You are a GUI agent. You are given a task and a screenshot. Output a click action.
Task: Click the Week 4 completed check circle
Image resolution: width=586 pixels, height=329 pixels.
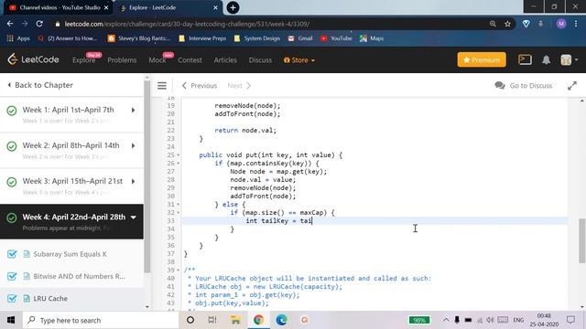(12, 218)
